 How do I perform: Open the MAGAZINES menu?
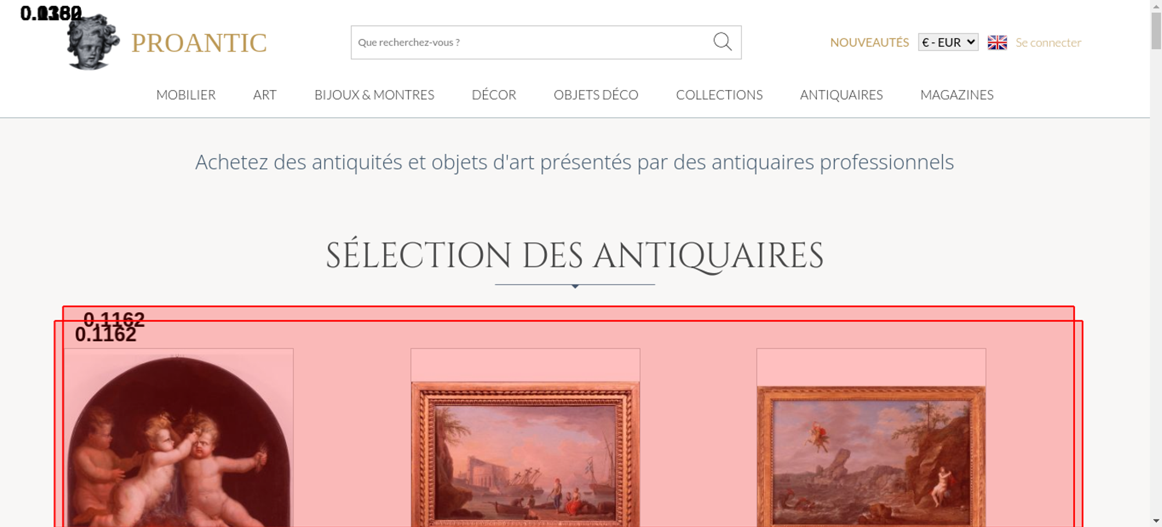coord(957,95)
